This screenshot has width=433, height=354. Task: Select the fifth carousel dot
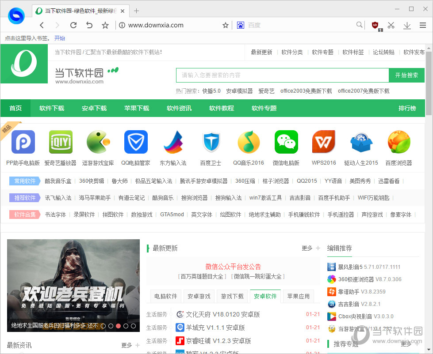(133, 326)
